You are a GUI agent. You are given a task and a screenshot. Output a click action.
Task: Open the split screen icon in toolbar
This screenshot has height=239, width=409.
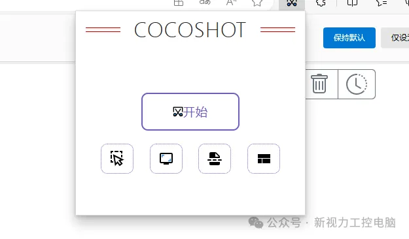352,3
